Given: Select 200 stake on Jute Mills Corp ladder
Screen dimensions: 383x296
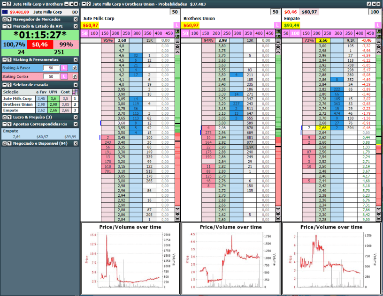Looking at the screenshot, I should (x=115, y=33).
